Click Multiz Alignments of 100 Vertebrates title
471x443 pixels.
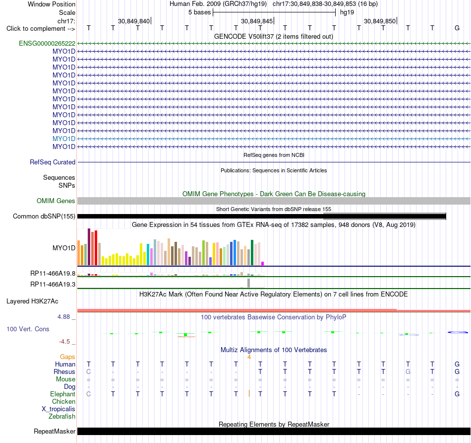click(x=274, y=350)
